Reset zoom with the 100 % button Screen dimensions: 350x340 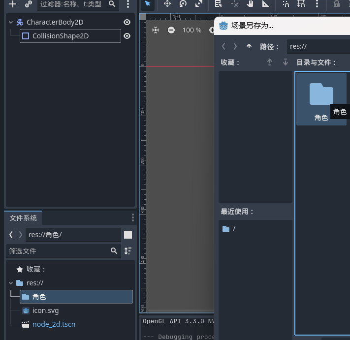pos(191,30)
